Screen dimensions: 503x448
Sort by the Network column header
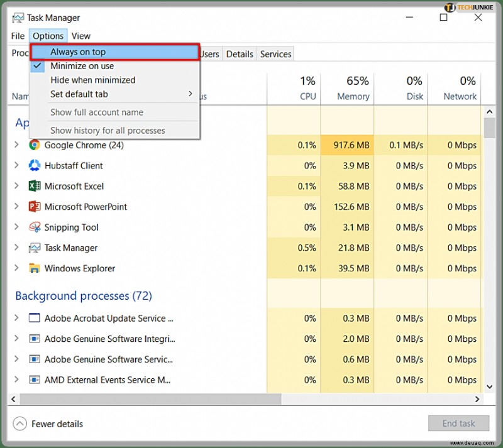point(454,89)
